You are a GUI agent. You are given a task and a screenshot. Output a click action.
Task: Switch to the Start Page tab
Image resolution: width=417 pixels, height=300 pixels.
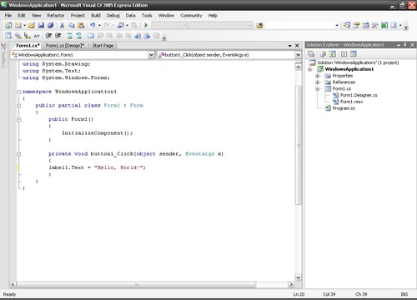[x=103, y=46]
